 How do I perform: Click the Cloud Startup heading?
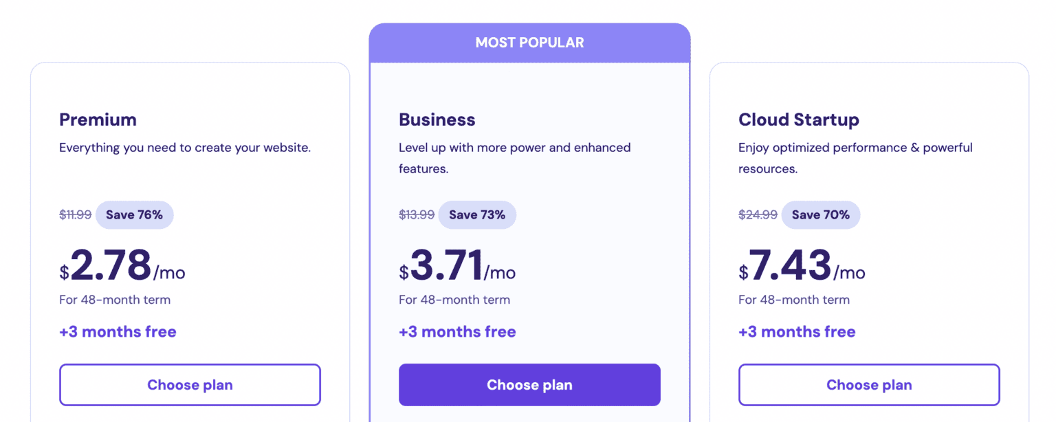(798, 120)
